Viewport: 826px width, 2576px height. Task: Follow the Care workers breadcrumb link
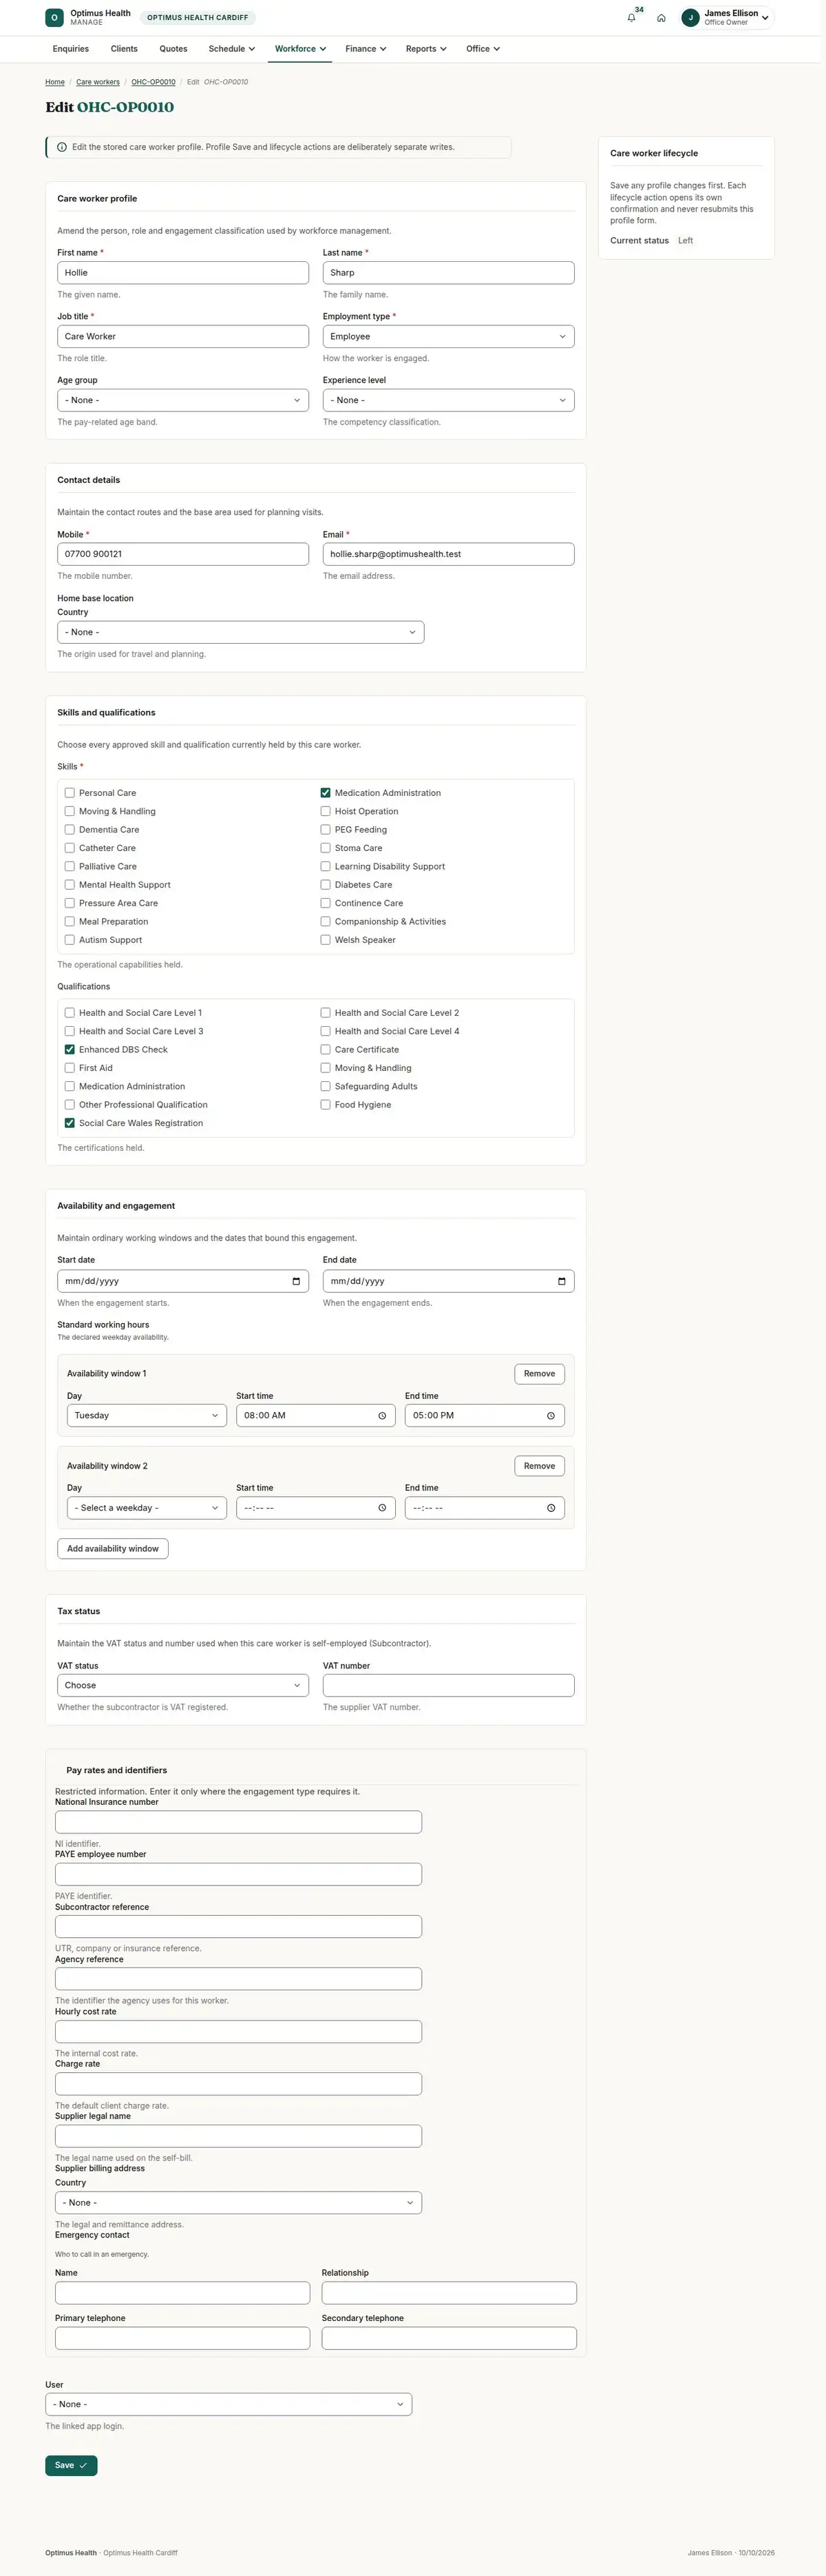click(x=98, y=82)
